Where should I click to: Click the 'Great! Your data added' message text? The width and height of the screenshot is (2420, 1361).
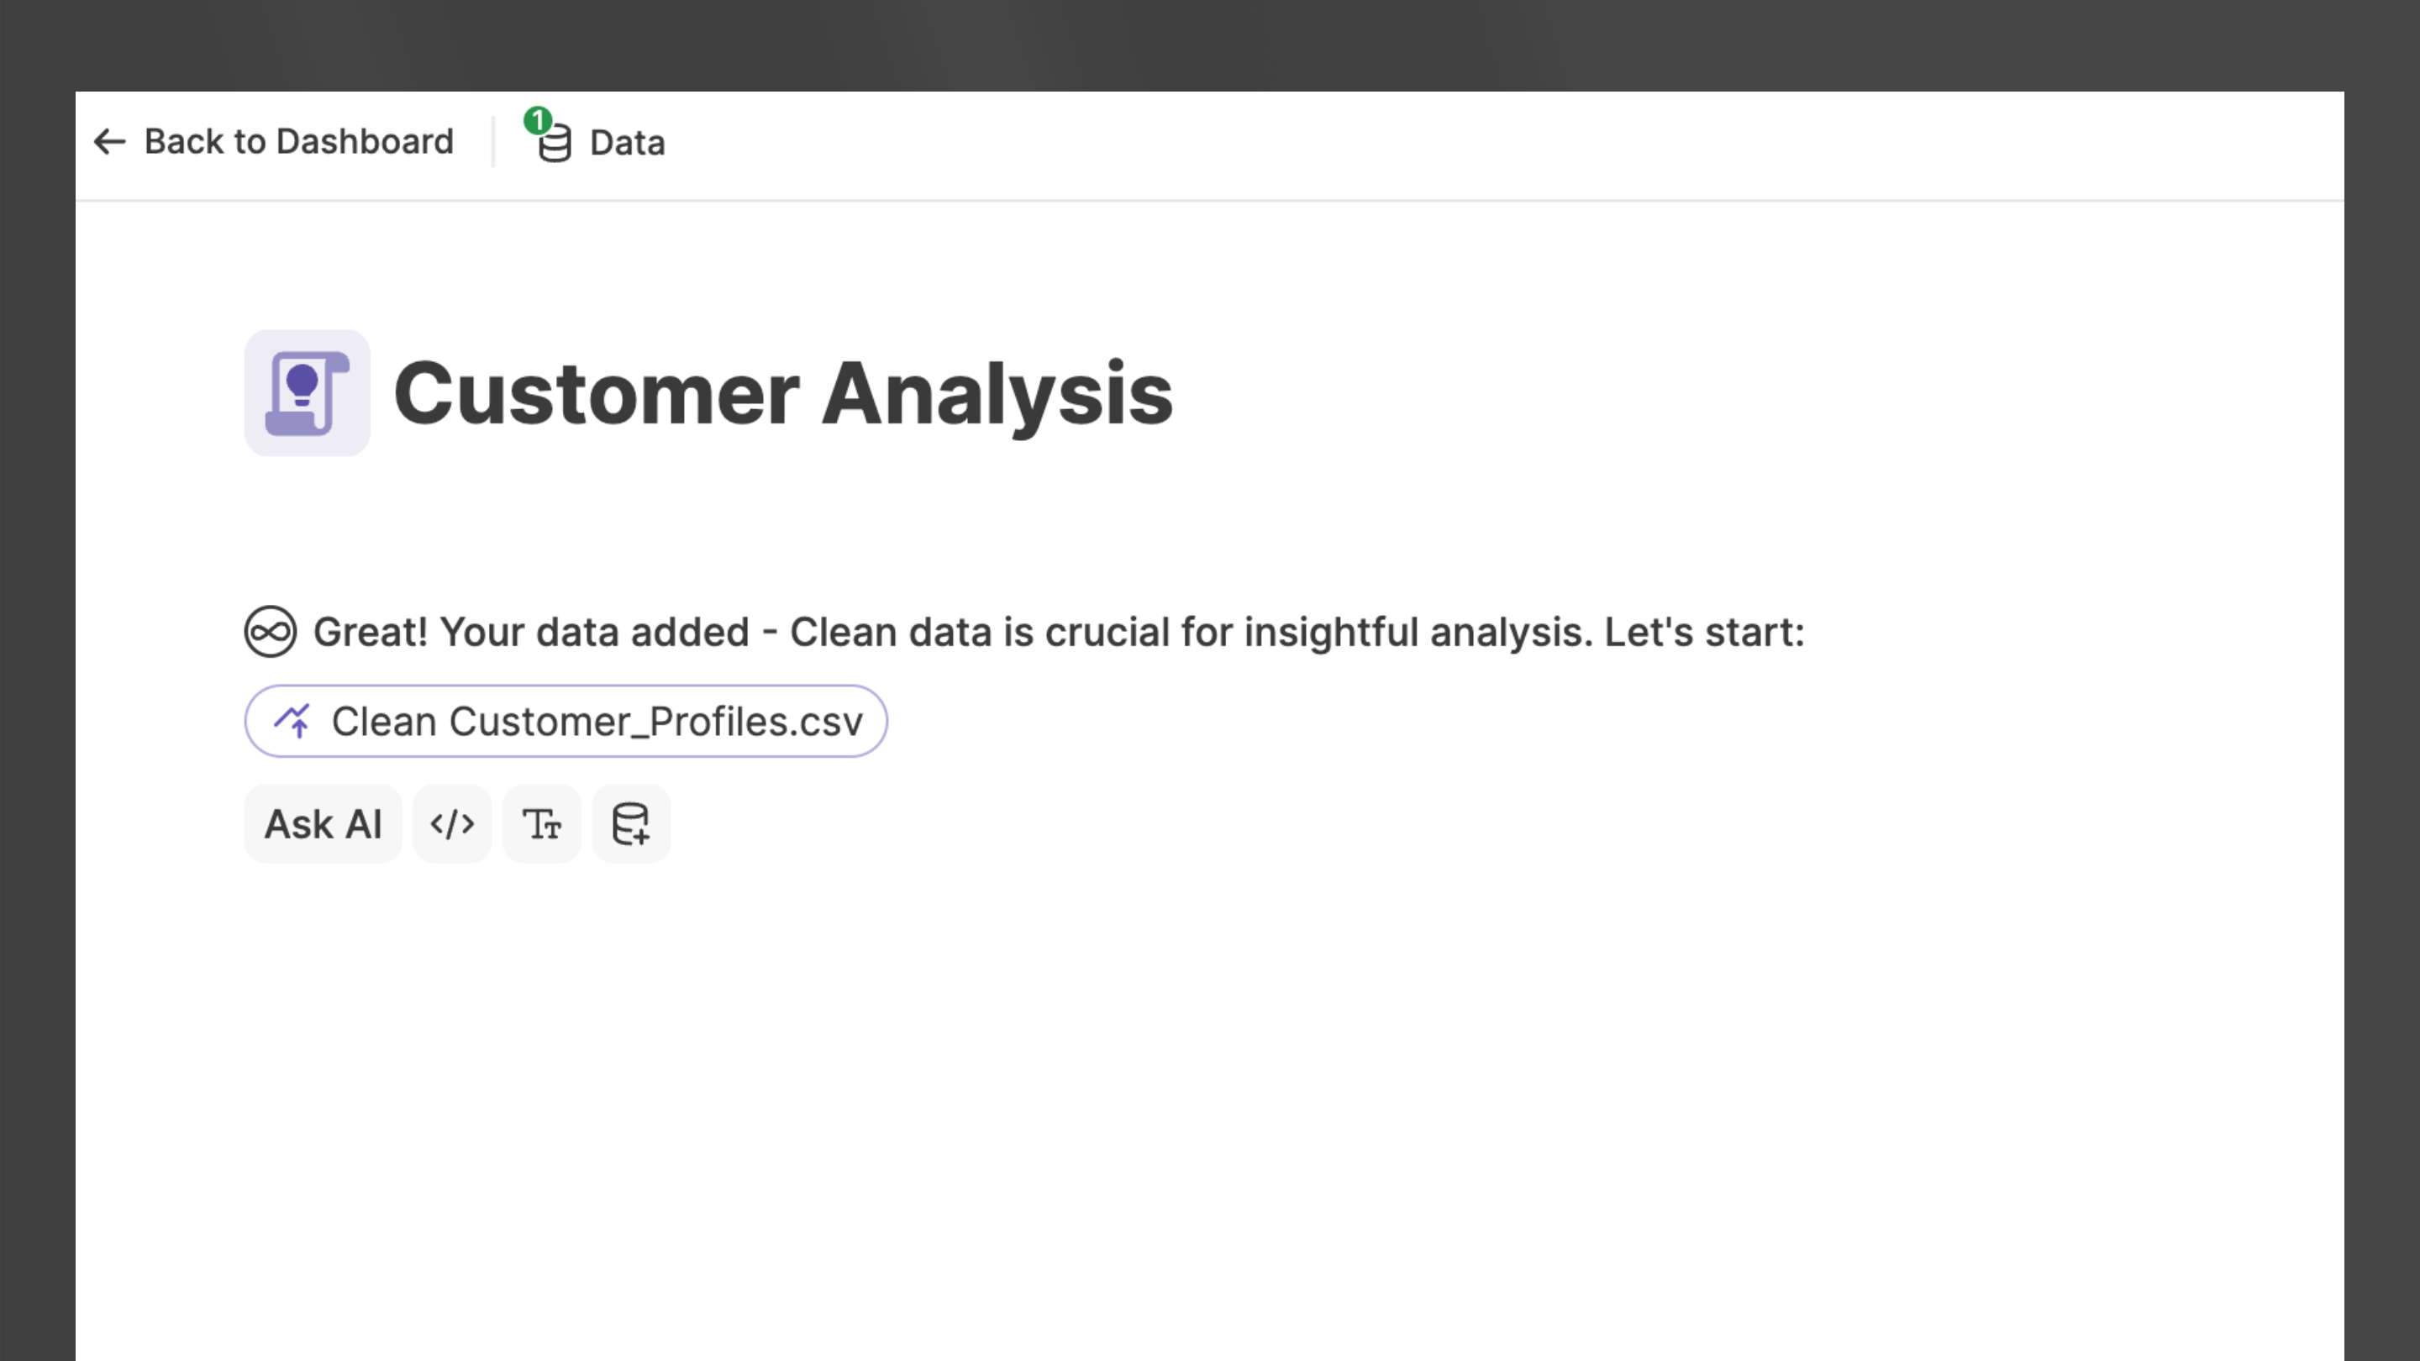531,632
